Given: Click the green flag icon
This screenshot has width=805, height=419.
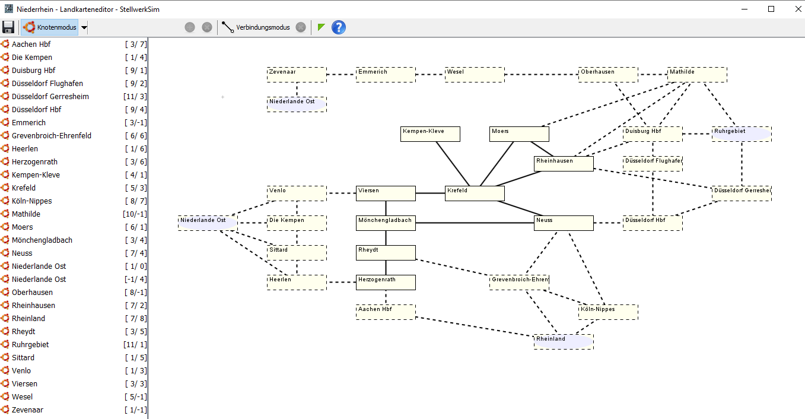Looking at the screenshot, I should pos(322,27).
